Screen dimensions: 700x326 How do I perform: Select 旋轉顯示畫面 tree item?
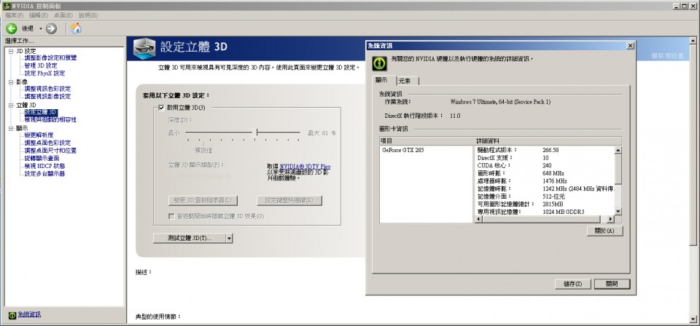(42, 158)
